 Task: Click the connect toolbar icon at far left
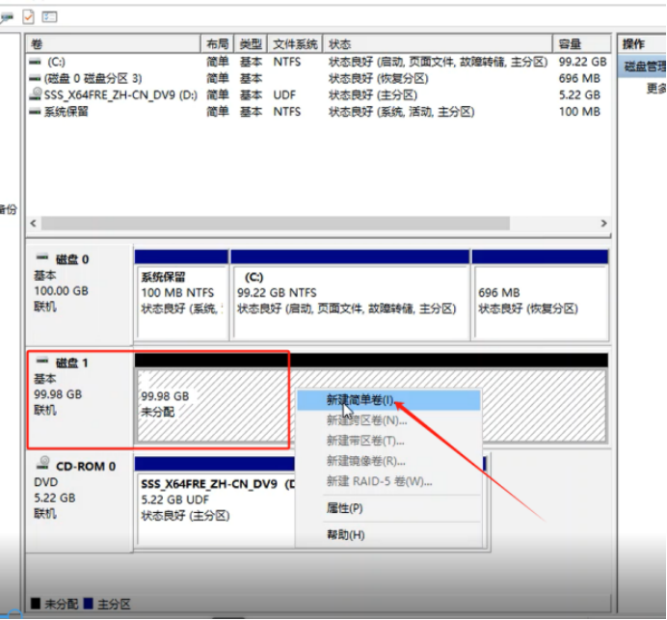click(x=7, y=17)
